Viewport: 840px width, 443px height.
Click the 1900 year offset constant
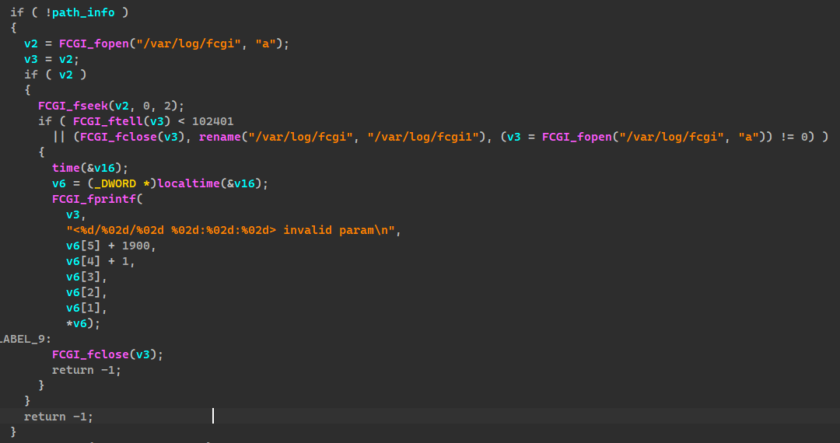tap(138, 246)
